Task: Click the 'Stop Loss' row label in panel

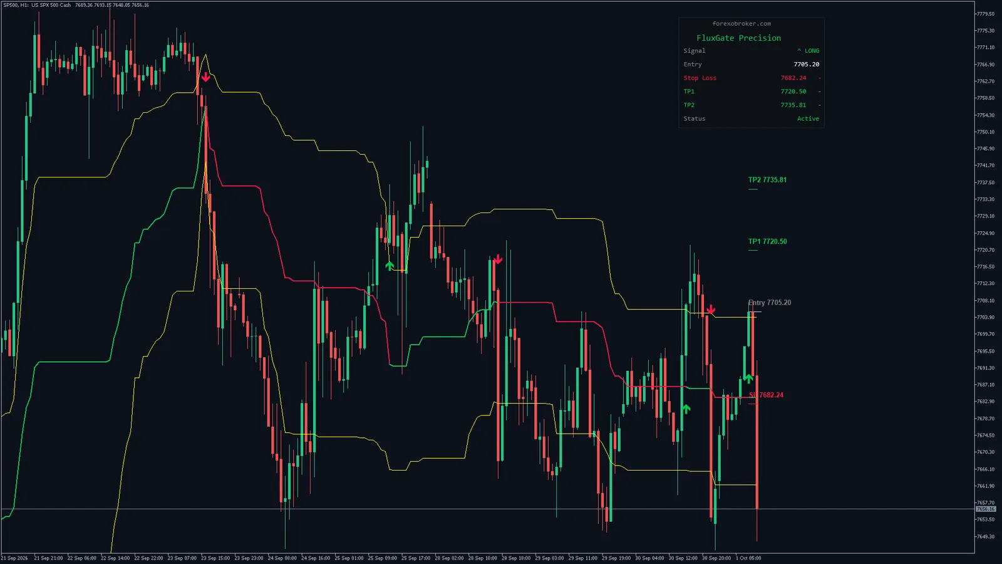Action: 700,78
